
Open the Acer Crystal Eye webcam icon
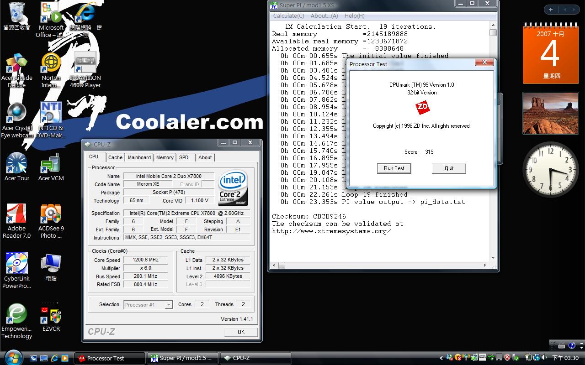[x=17, y=120]
